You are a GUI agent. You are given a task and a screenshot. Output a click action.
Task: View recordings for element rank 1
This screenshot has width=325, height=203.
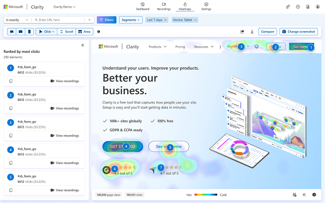point(65,81)
